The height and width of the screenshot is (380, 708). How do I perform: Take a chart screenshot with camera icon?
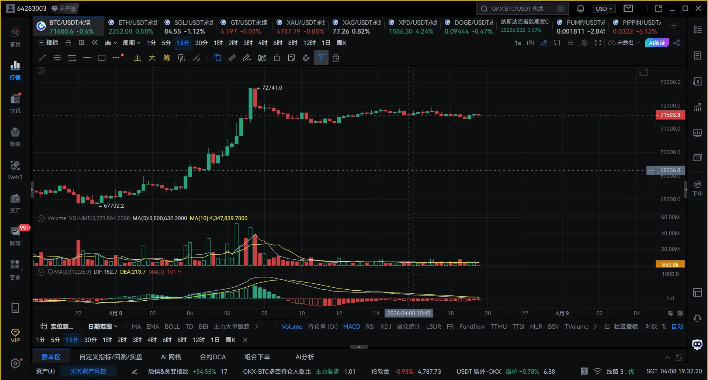[530, 43]
